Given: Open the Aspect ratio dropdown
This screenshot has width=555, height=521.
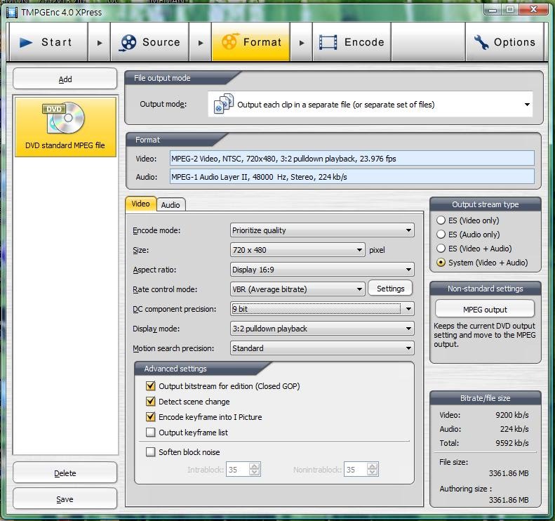Looking at the screenshot, I should tap(322, 270).
